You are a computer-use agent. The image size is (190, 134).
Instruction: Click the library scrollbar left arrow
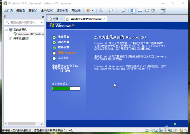[x=6, y=124]
